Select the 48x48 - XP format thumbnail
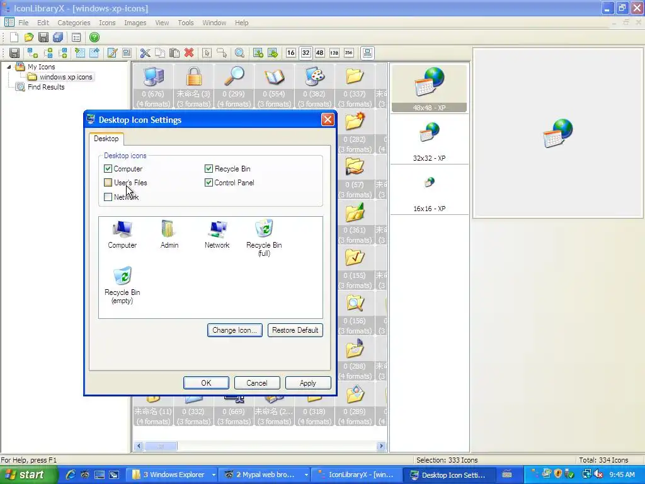The image size is (645, 484). coord(429,88)
